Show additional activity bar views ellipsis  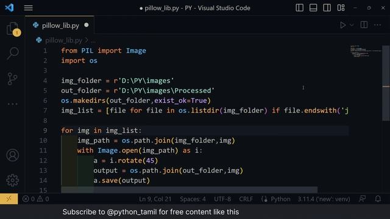tap(12, 104)
